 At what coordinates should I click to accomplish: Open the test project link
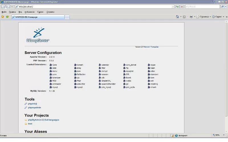[x=30, y=124]
